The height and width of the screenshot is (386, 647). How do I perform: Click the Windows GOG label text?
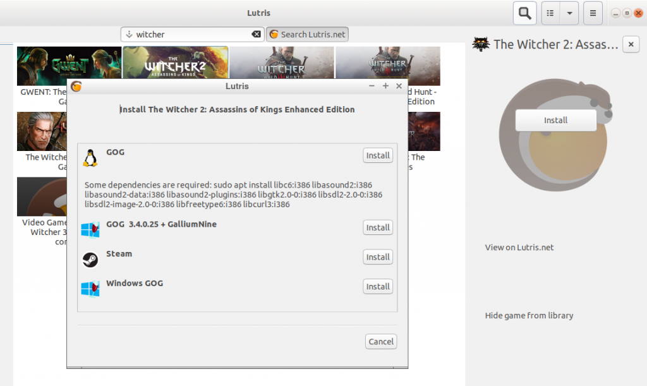click(135, 283)
